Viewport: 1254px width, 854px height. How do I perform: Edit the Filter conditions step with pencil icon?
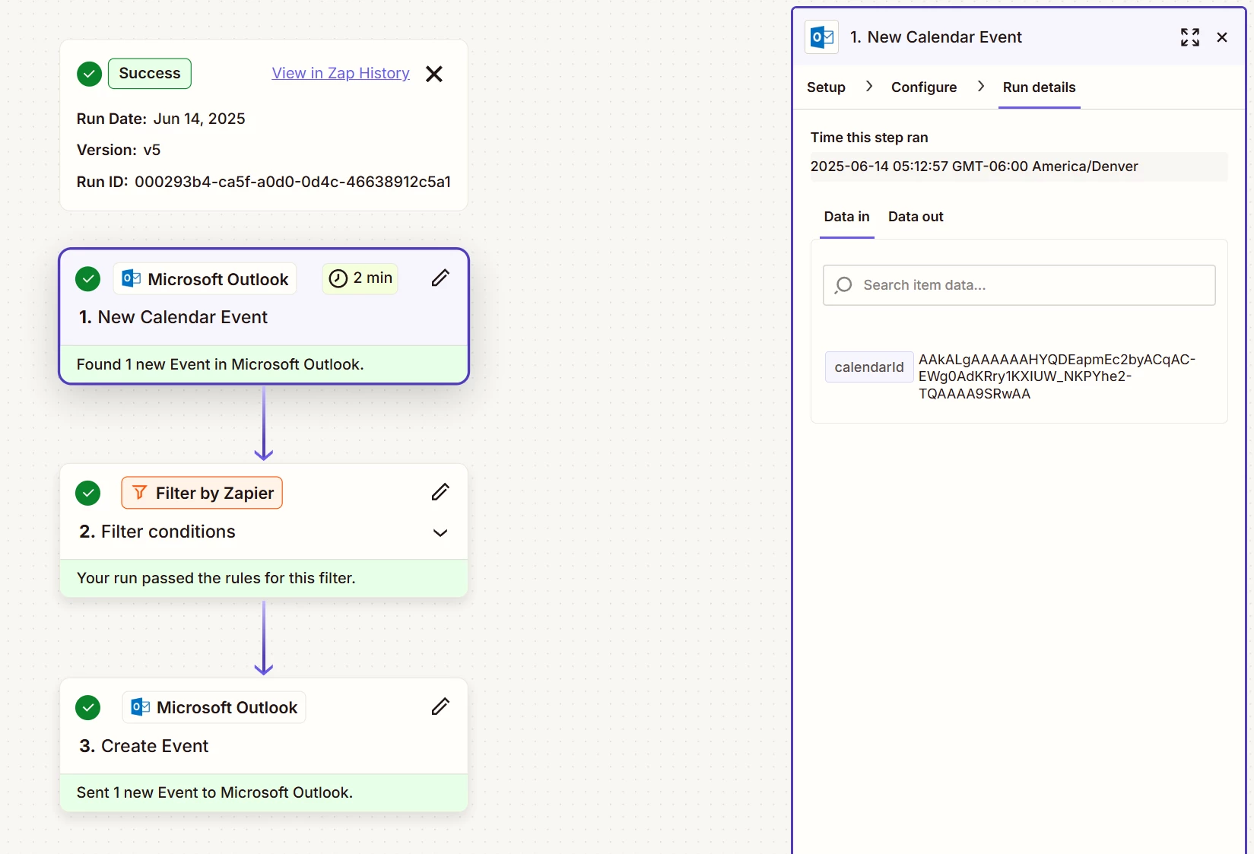(x=440, y=493)
